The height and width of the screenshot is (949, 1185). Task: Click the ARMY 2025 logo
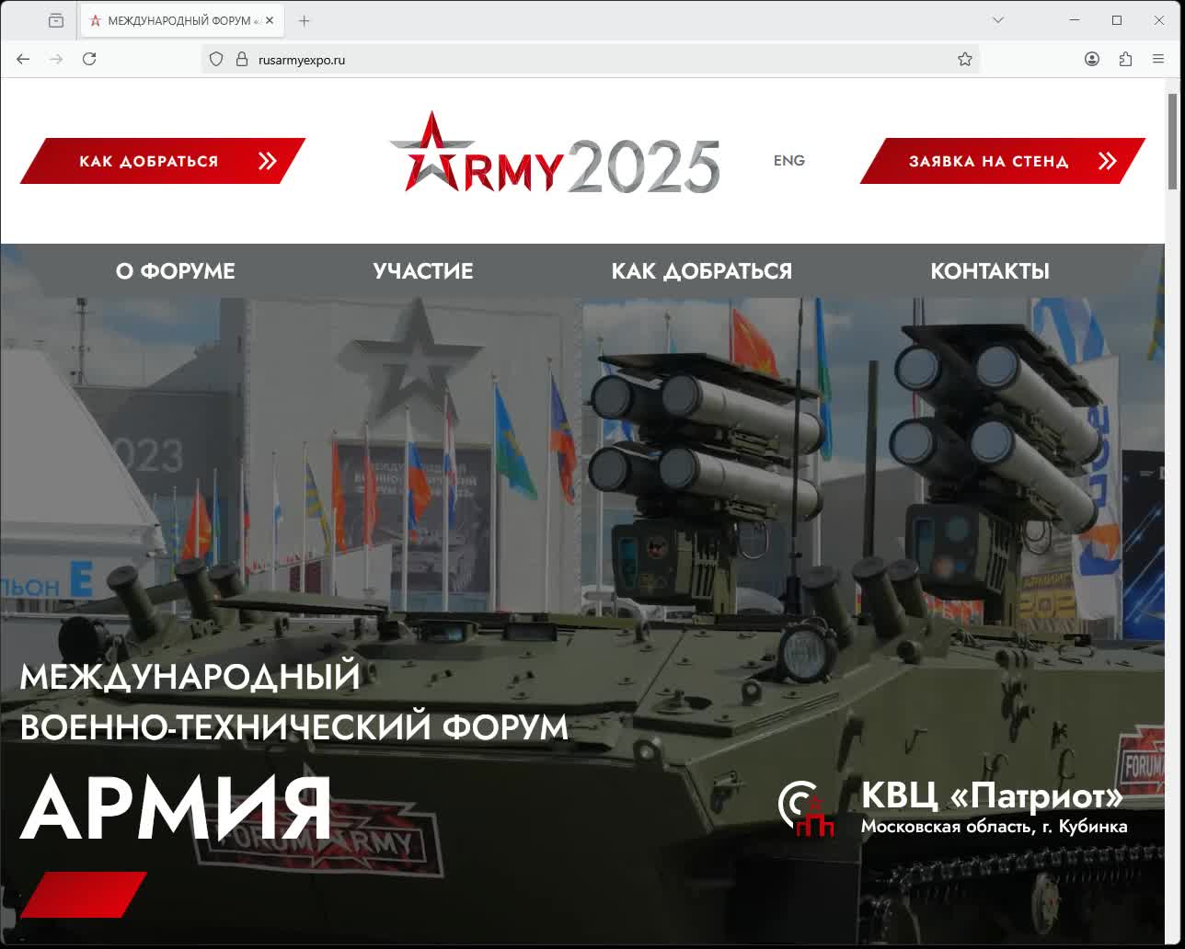554,156
